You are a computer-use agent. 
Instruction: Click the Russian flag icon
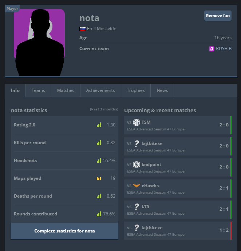click(83, 29)
